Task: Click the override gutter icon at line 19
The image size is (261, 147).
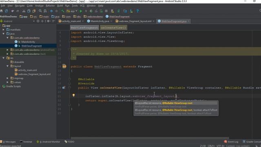Action: pyautogui.click(x=64, y=87)
